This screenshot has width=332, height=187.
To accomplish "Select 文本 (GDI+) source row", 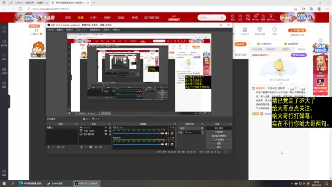I will [x=95, y=131].
